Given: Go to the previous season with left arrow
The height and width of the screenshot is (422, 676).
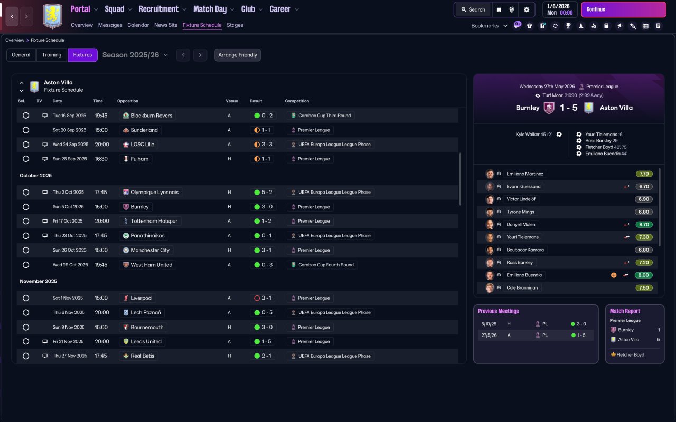Looking at the screenshot, I should [x=183, y=55].
